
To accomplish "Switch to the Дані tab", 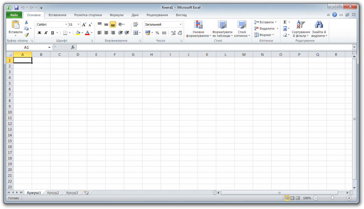I will (135, 15).
